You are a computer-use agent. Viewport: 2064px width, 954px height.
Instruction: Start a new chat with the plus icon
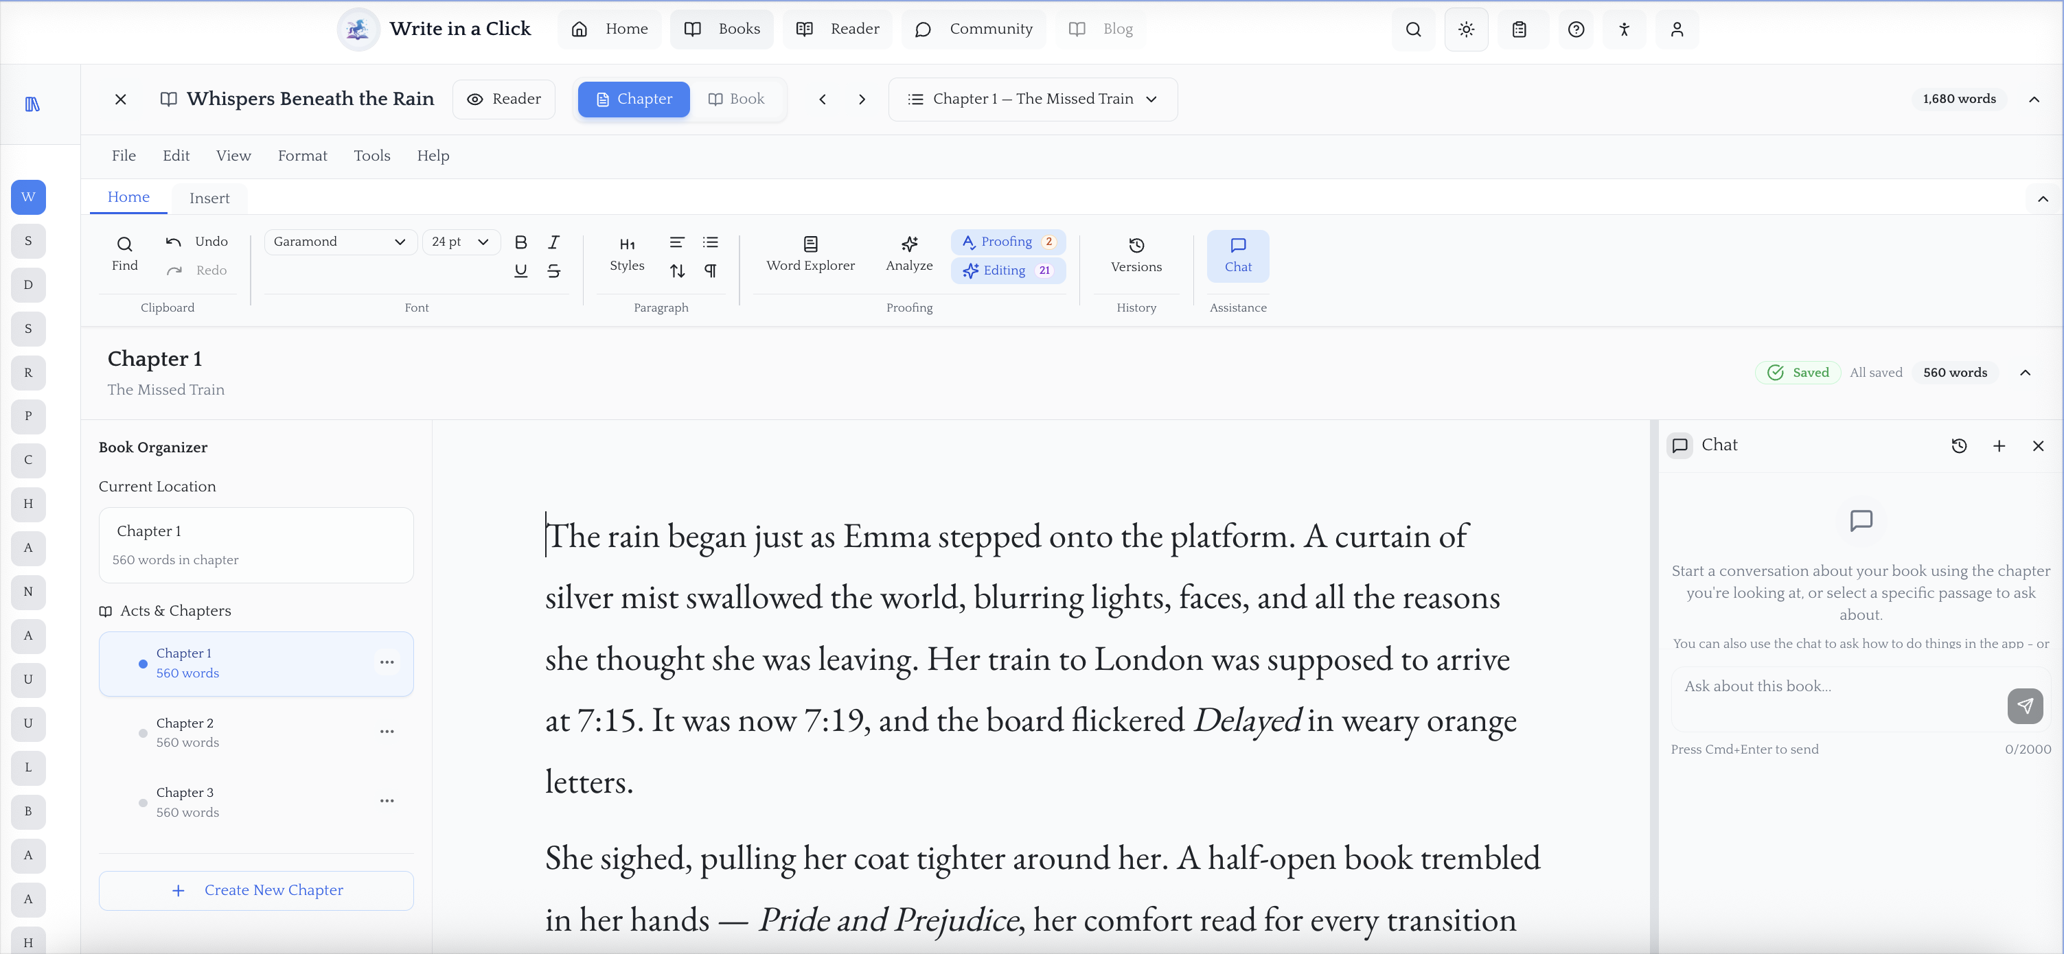pos(1999,446)
